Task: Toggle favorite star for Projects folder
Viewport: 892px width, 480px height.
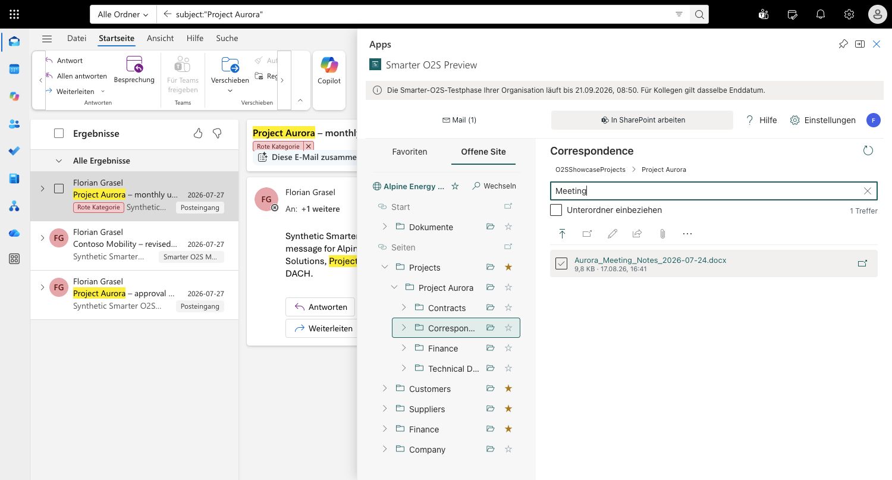Action: click(x=508, y=267)
